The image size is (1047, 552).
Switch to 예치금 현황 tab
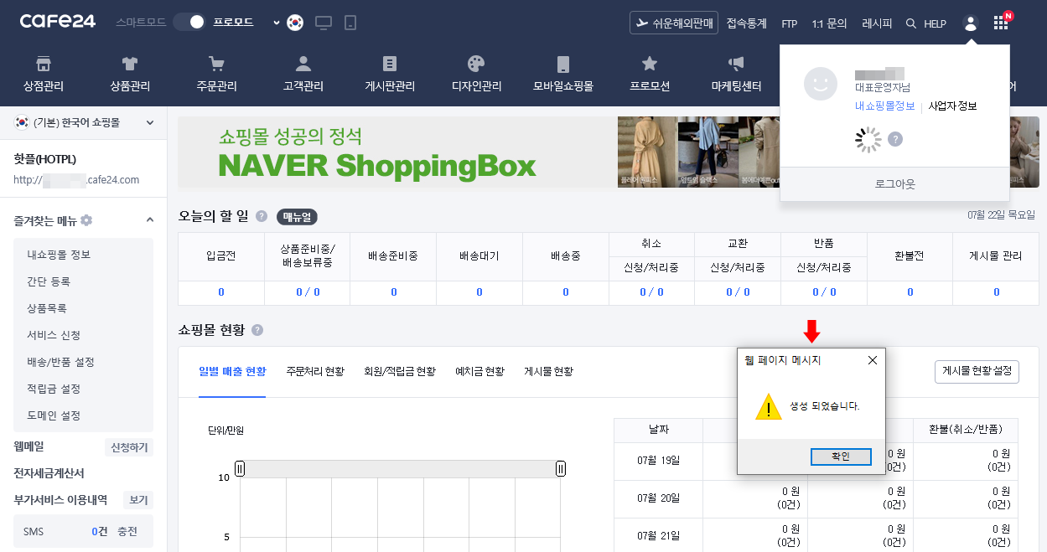click(479, 371)
